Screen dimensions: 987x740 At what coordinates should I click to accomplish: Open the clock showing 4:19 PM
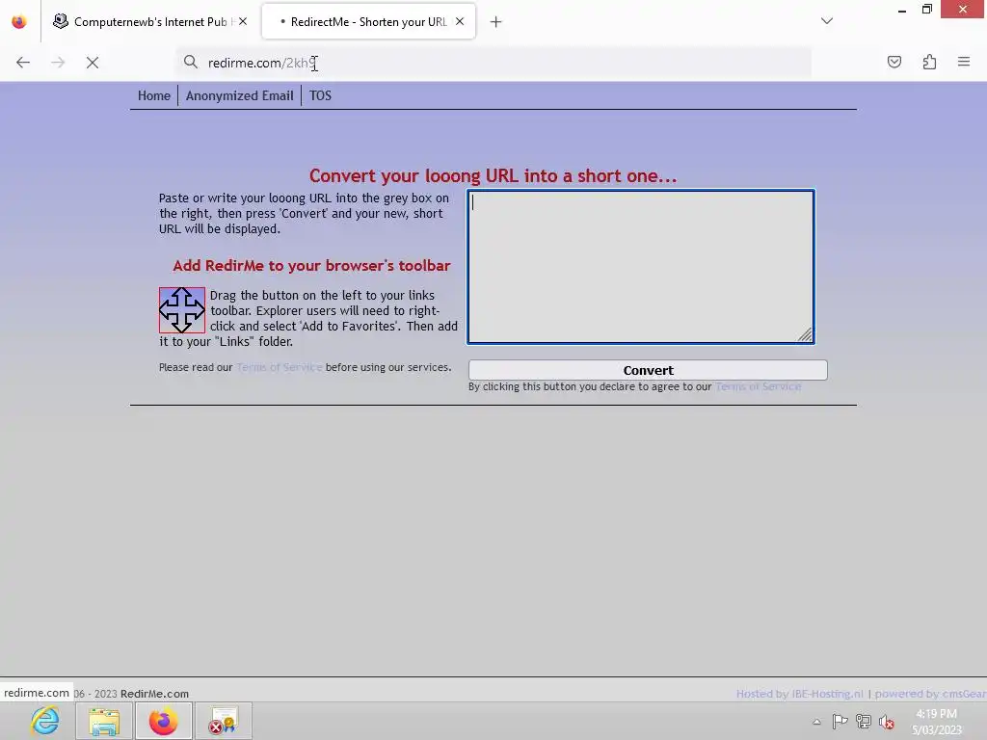[x=937, y=722]
